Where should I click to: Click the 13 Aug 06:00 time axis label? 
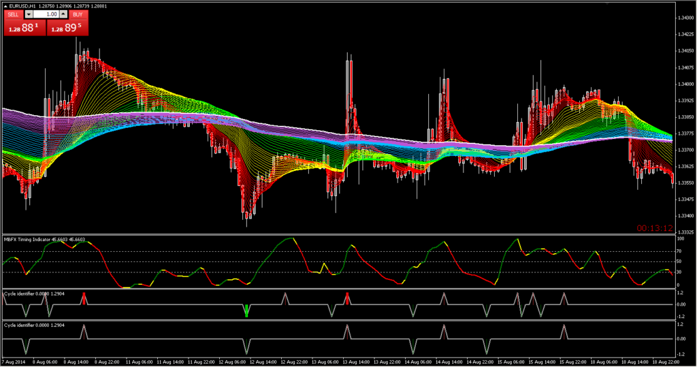(x=323, y=362)
